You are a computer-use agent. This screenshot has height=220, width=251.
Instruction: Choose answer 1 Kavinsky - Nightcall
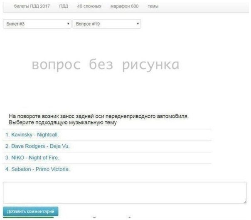pyautogui.click(x=107, y=135)
